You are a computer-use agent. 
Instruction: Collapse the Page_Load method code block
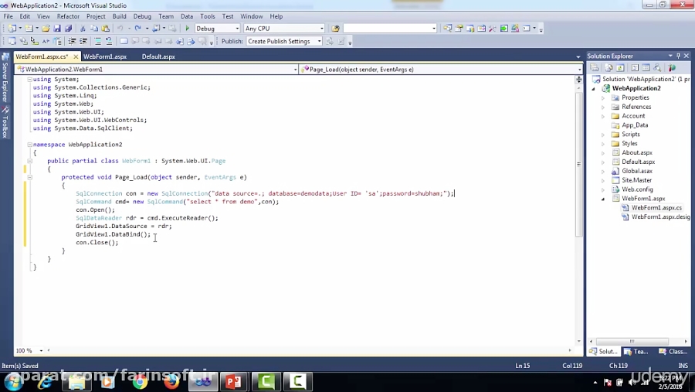coord(29,177)
